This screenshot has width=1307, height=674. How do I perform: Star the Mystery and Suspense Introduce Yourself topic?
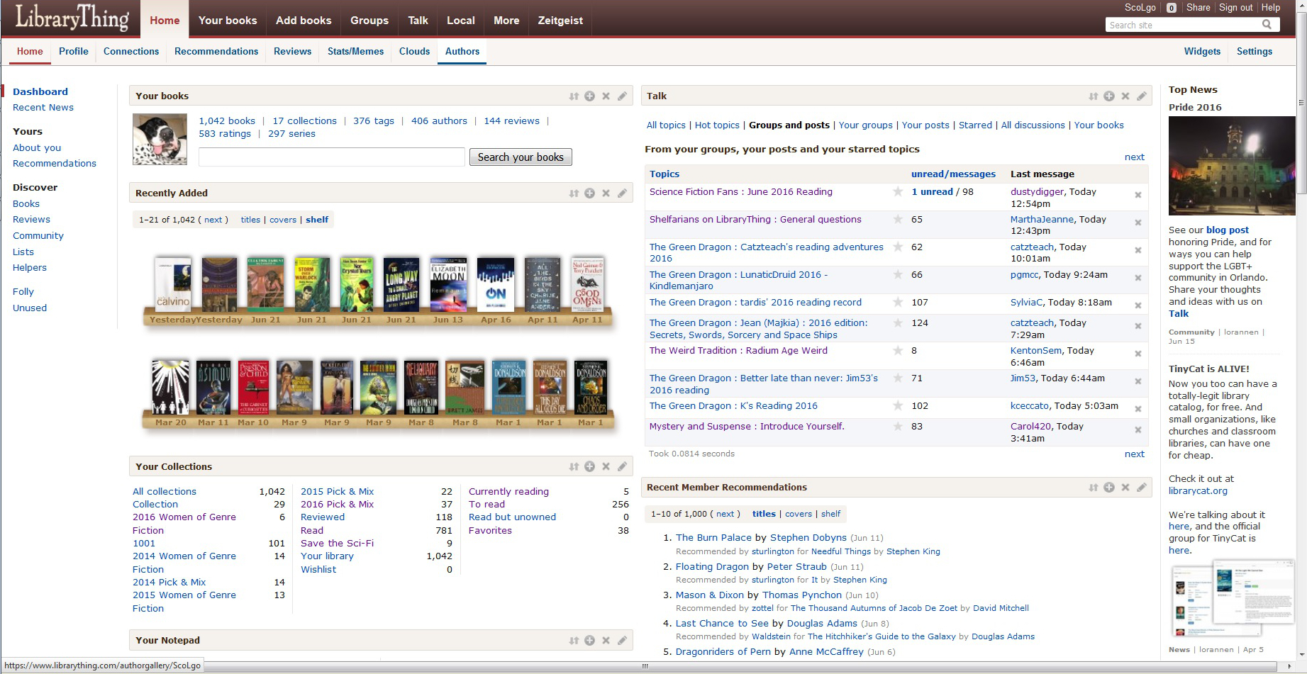[x=898, y=426]
